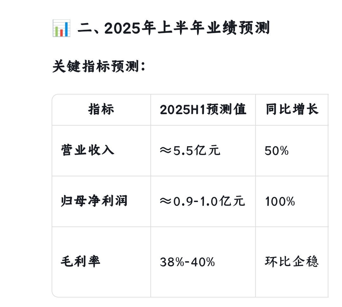Click the 环比企稳 cell
This screenshot has width=342, height=307.
click(292, 262)
